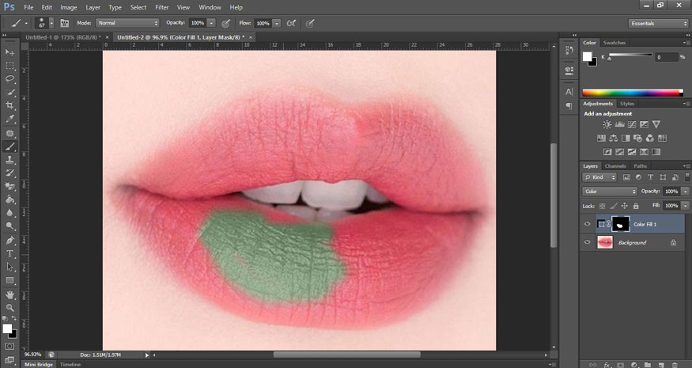Switch to the Untitled-1 document tab
Screen dimensions: 692x368
coord(62,36)
